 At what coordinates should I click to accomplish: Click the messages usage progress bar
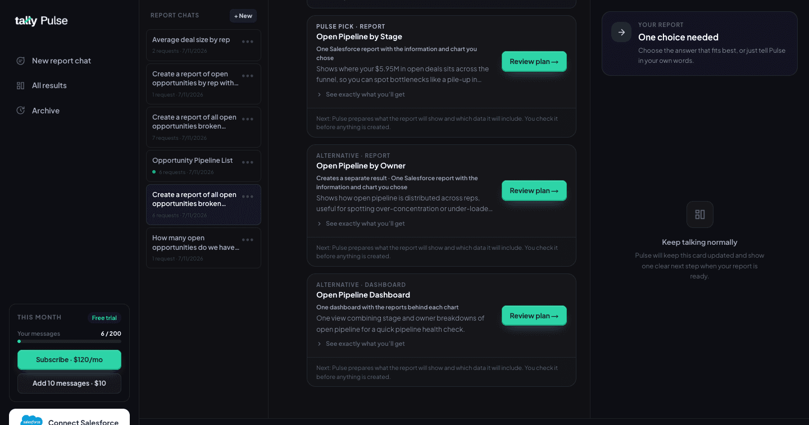69,341
